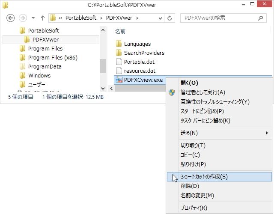The height and width of the screenshot is (214, 274).
Task: Click the Program Files tree folder icon
Action: 22,48
